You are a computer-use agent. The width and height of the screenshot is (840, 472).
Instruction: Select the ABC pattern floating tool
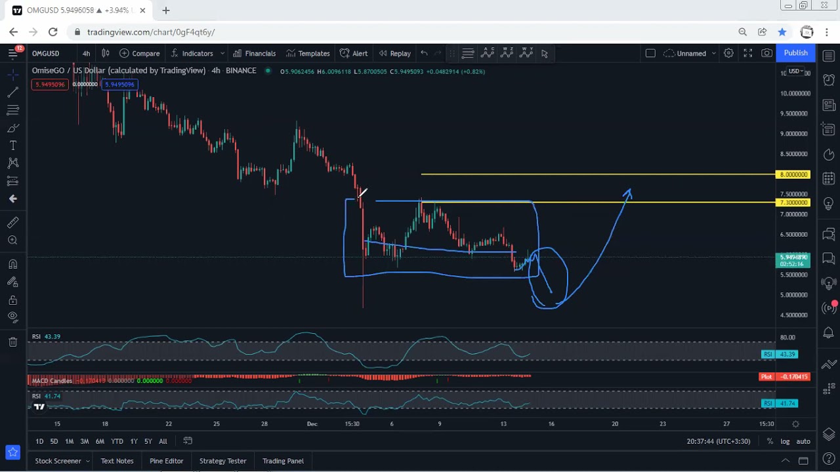488,53
